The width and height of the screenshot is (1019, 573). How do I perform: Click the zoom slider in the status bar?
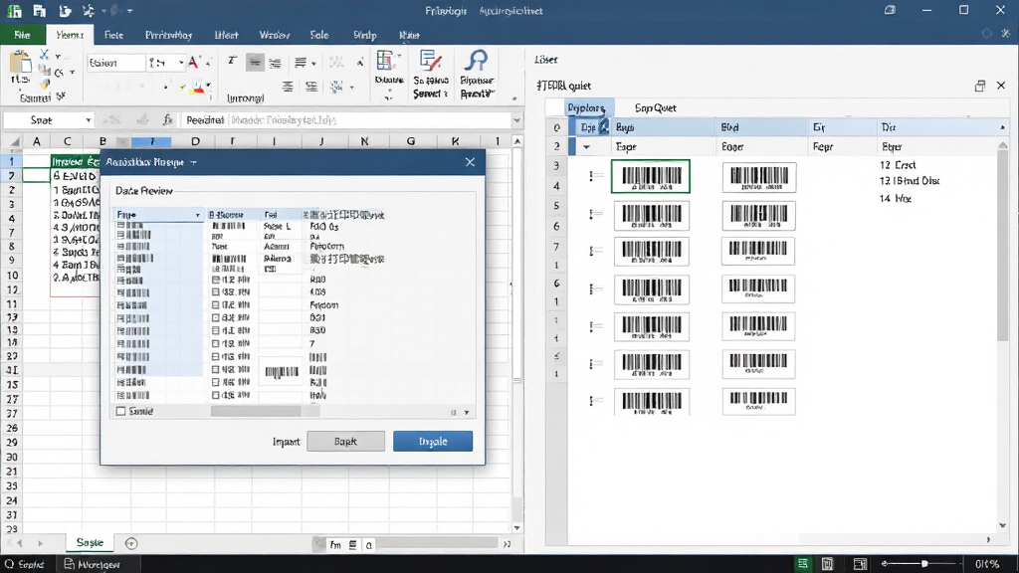[924, 564]
